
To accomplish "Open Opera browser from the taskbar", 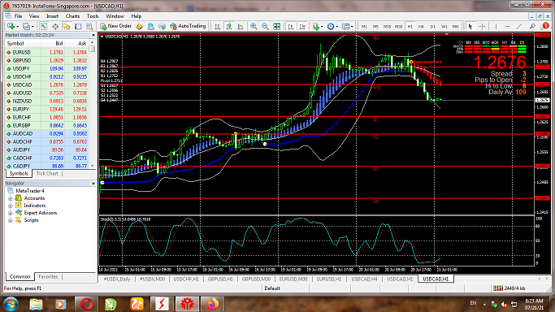I will coord(86,304).
